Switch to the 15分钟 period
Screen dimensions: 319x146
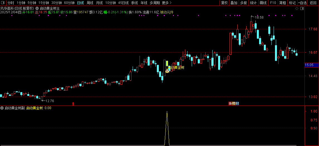click(44, 3)
